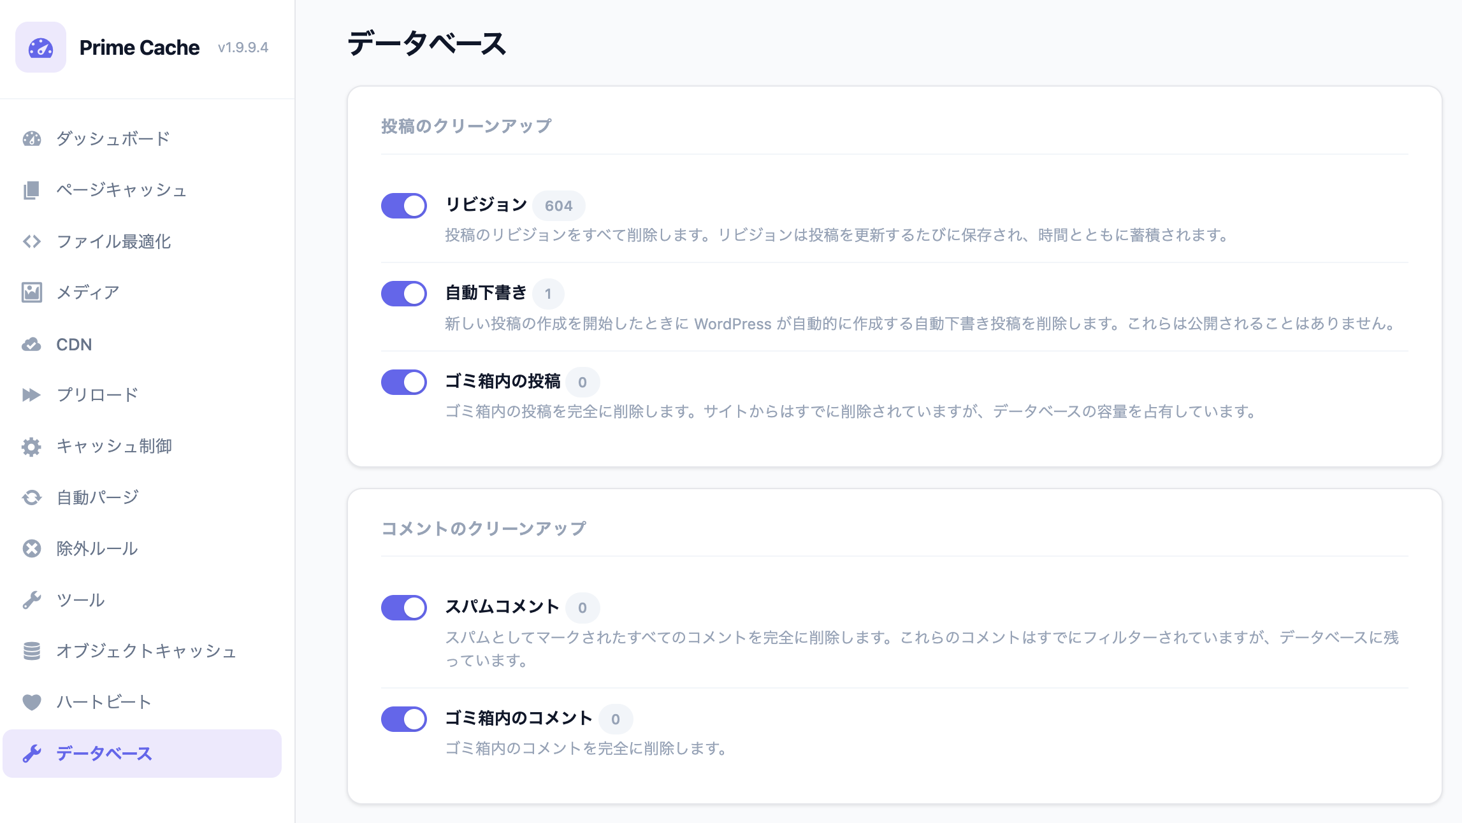Click the dashboard gauge icon in sidebar
1462x823 pixels.
point(32,138)
